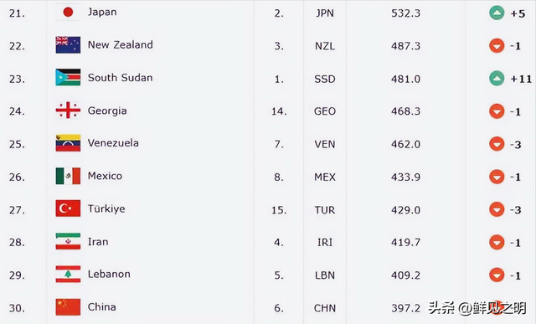Click the Venezuela flag icon
The height and width of the screenshot is (324, 536).
click(68, 143)
